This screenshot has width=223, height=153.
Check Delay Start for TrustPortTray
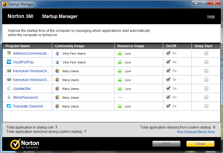coord(206,62)
